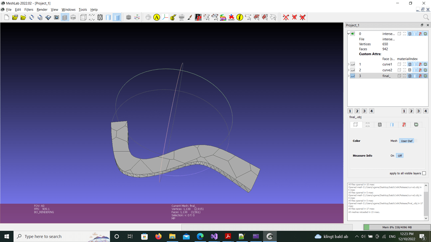Open the PickPoints PP tool
The height and width of the screenshot is (242, 431).
pyautogui.click(x=198, y=17)
